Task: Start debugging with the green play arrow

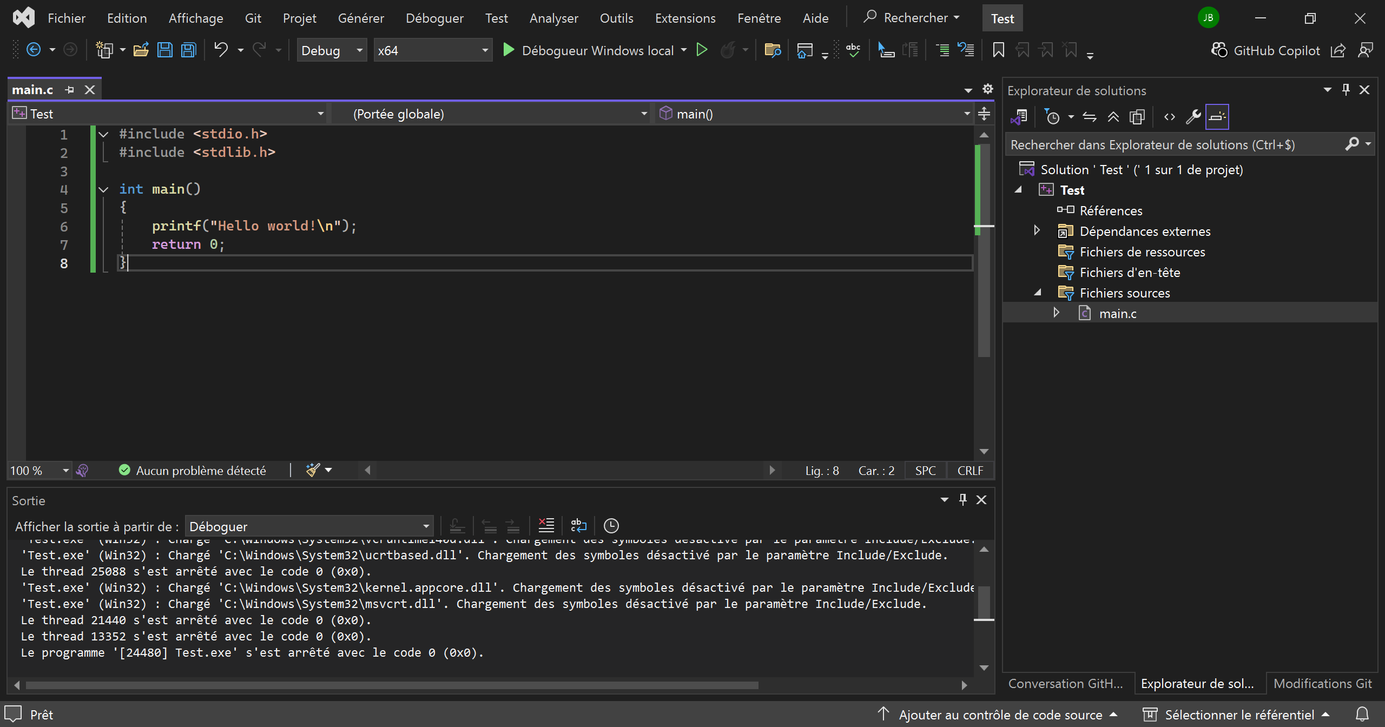Action: [x=508, y=50]
